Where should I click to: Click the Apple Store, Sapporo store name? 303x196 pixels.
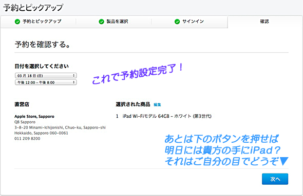34,116
